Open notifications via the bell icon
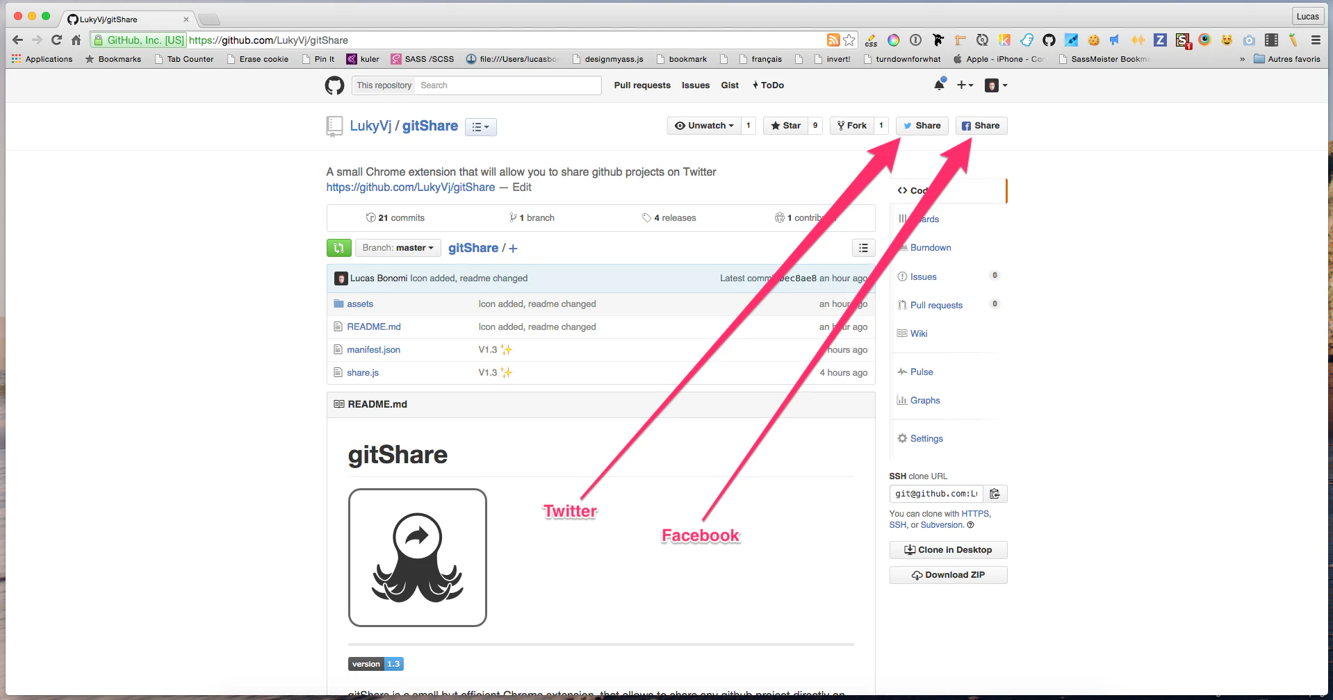Screen dimensions: 1333x700 click(x=940, y=84)
